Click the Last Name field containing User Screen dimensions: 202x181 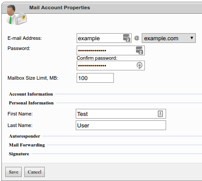121,125
